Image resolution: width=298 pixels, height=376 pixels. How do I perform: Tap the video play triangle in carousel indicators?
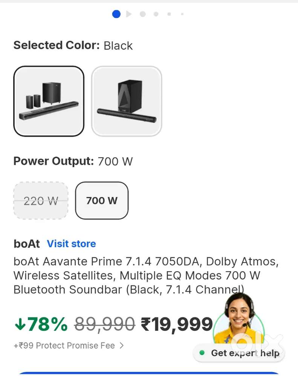(x=129, y=14)
